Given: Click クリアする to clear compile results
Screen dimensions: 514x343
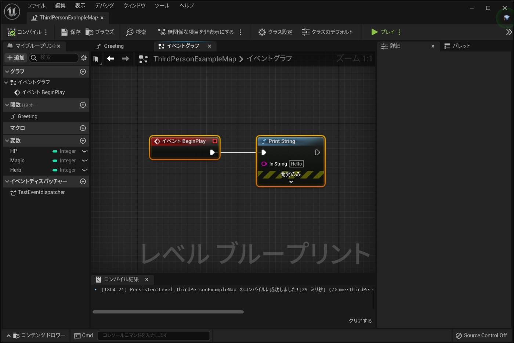Looking at the screenshot, I should 360,321.
